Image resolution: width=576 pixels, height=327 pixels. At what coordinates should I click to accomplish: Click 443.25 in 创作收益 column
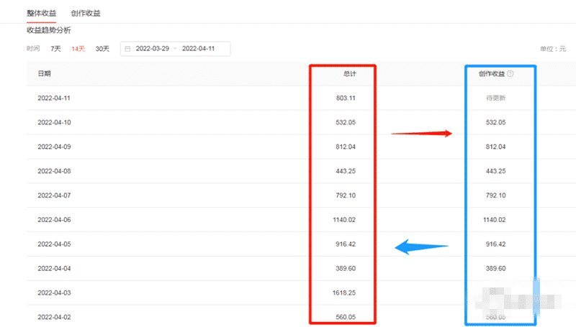pyautogui.click(x=495, y=171)
